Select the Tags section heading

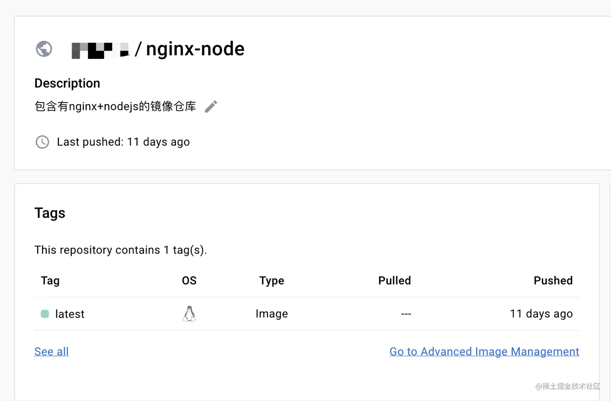point(50,213)
